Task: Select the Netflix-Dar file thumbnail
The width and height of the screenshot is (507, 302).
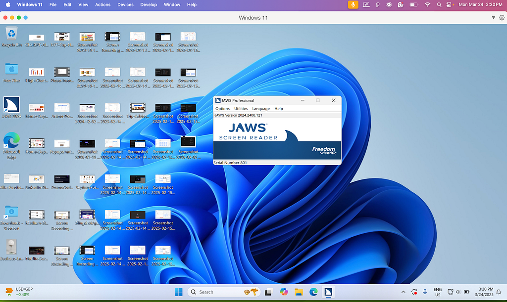Action: [37, 253]
